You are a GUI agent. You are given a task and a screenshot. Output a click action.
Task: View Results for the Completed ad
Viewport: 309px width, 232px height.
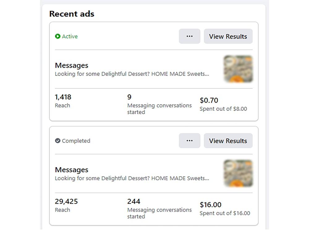[x=228, y=141]
